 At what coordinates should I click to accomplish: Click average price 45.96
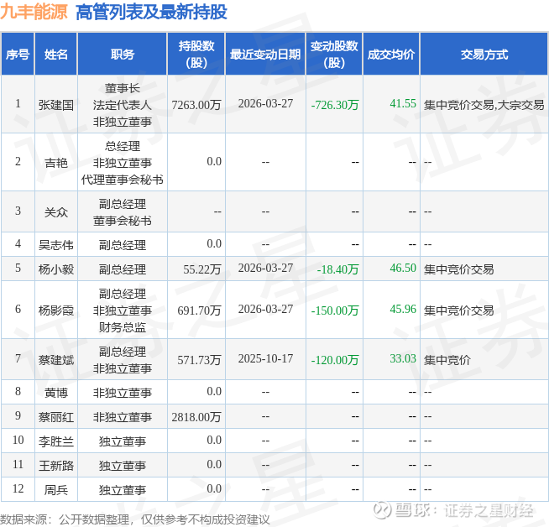coord(403,309)
